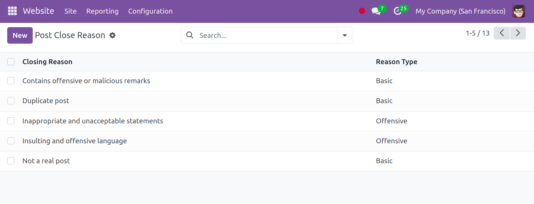Open the user avatar menu
The height and width of the screenshot is (204, 534).
518,11
